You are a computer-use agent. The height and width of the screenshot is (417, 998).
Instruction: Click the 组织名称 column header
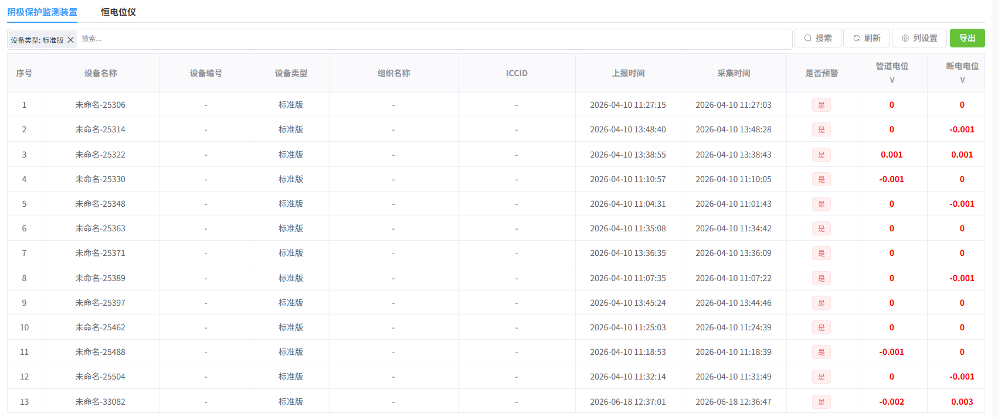[x=393, y=73]
